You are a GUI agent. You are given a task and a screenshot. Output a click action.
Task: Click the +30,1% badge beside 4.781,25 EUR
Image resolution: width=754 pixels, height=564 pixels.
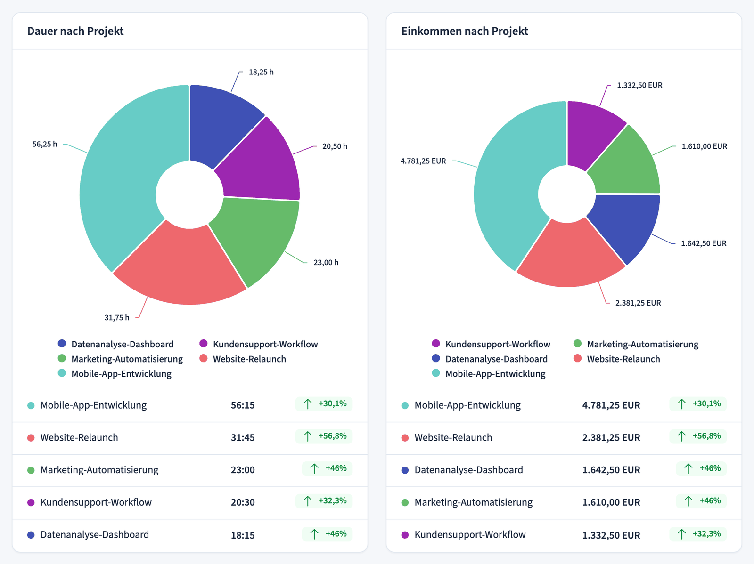point(698,404)
